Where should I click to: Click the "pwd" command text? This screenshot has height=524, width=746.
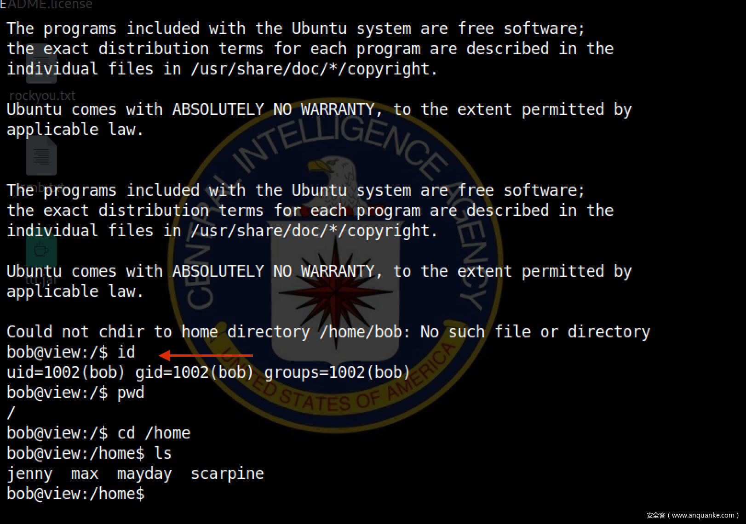tap(131, 393)
